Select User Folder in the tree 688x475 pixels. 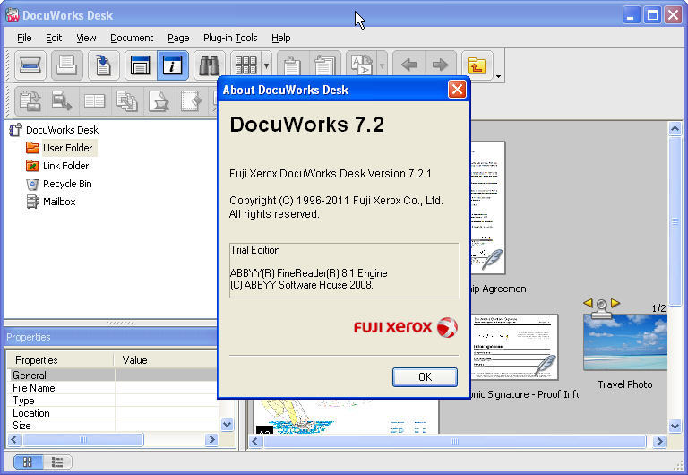coord(67,148)
